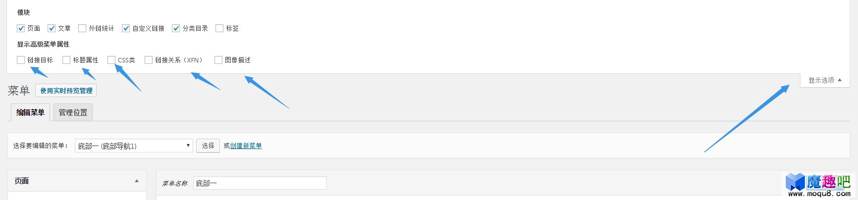
Task: Click the 使用实时预览管理 button
Action: click(x=66, y=91)
